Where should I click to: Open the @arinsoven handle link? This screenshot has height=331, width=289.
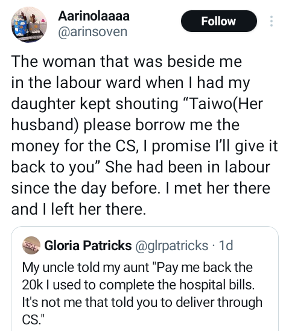[93, 32]
